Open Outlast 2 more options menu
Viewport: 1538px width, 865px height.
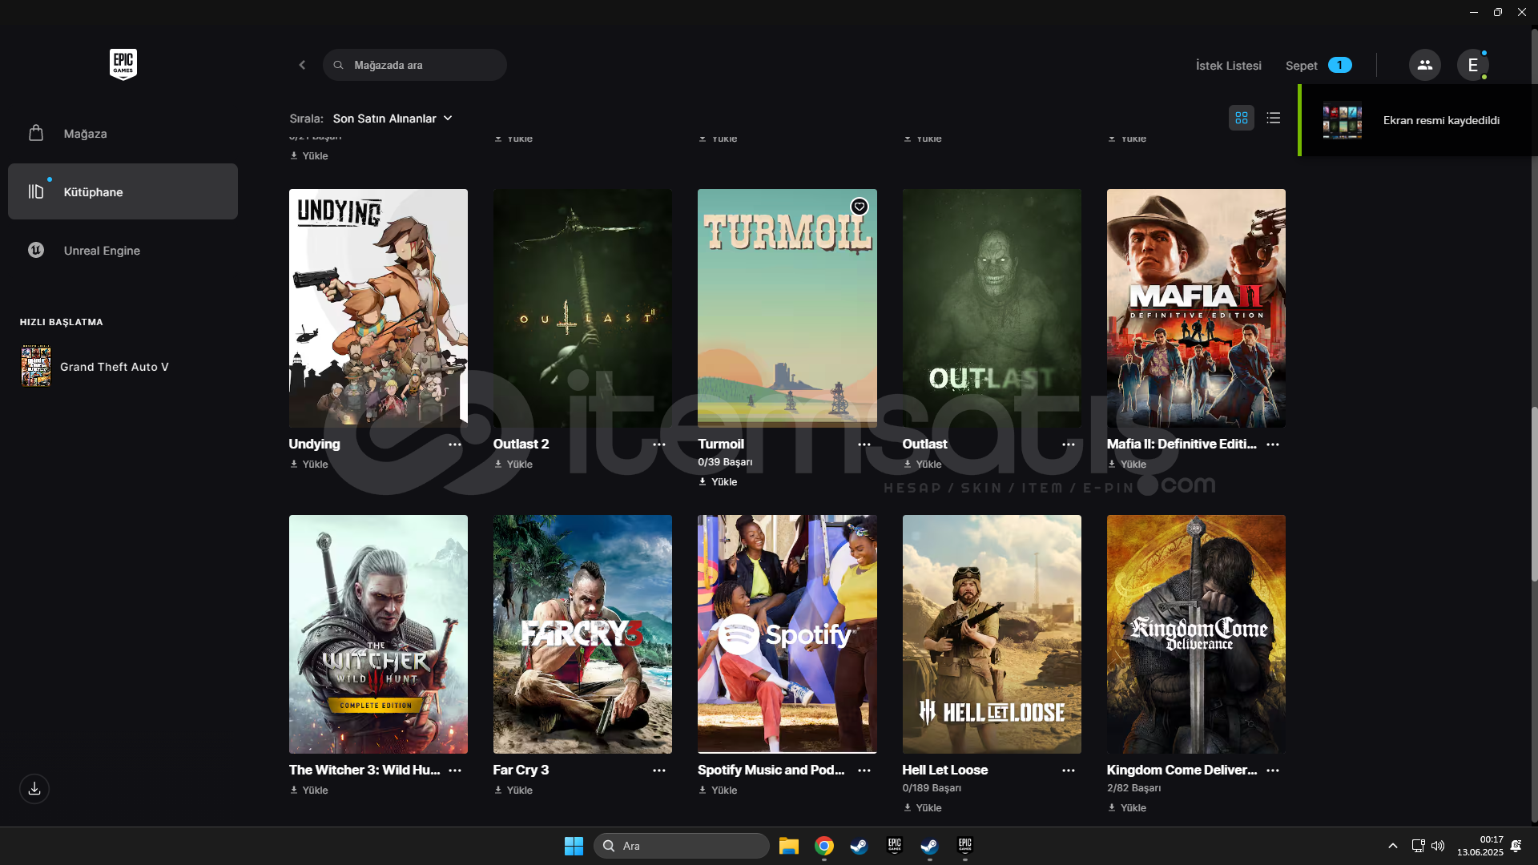coord(659,445)
